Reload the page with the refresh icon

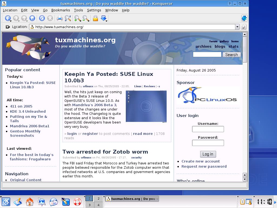tap(42, 18)
